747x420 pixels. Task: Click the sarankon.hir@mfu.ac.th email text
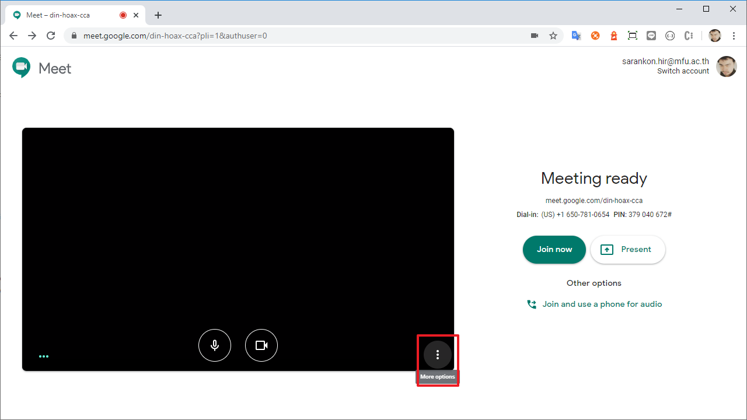click(x=665, y=61)
